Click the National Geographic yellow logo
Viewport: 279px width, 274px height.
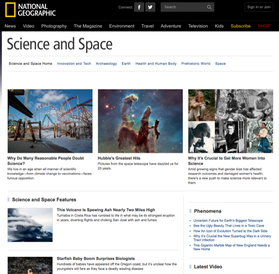click(x=10, y=10)
